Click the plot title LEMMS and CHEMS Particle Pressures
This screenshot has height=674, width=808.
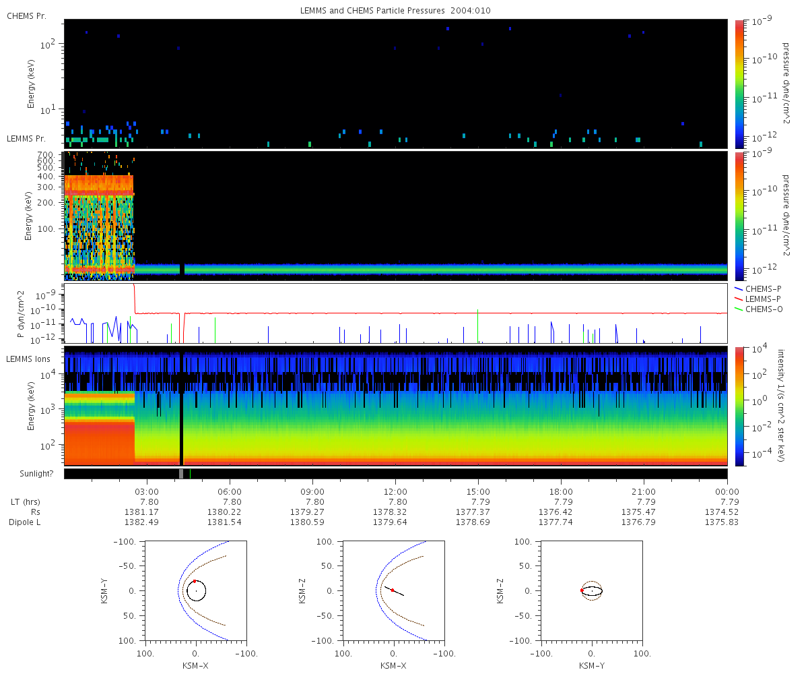click(396, 11)
